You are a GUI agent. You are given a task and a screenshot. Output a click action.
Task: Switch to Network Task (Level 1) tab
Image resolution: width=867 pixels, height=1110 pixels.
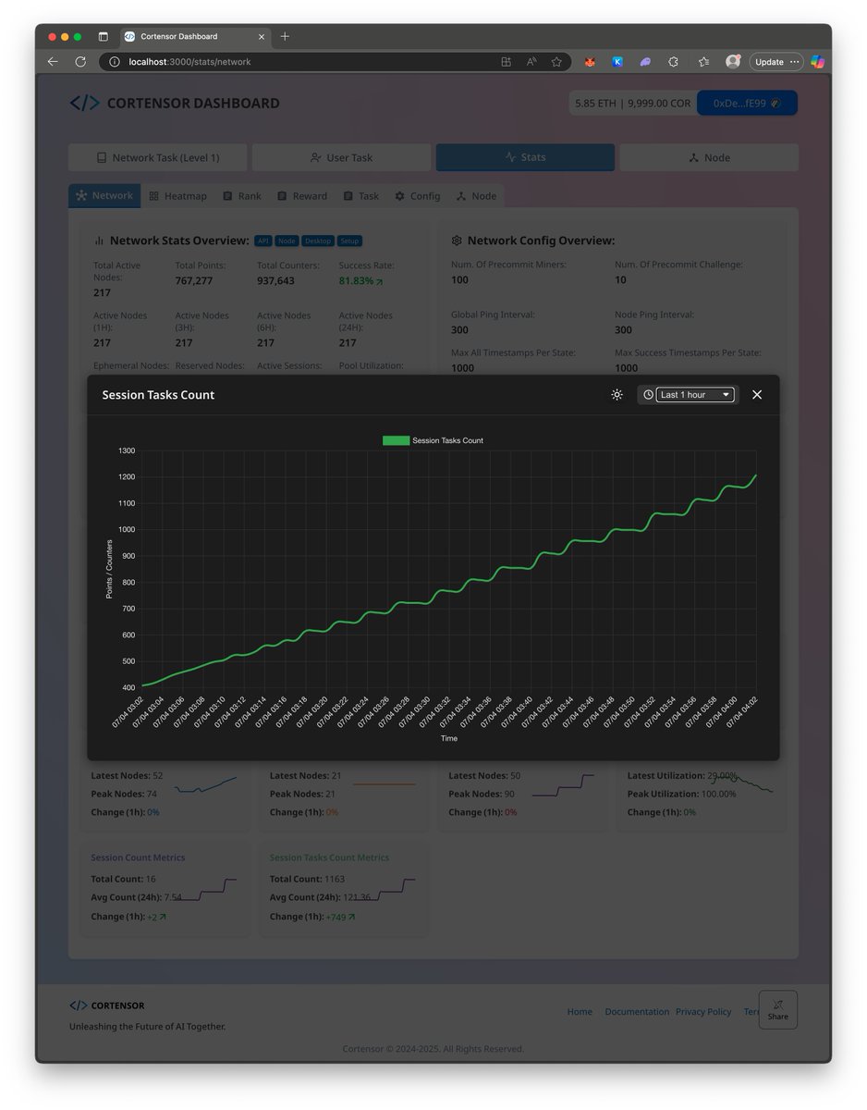pos(158,157)
